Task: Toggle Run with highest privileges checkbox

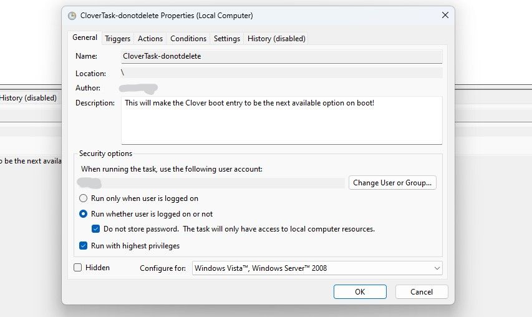Action: pyautogui.click(x=84, y=246)
